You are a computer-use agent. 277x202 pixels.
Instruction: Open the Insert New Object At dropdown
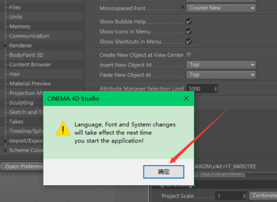(222, 65)
